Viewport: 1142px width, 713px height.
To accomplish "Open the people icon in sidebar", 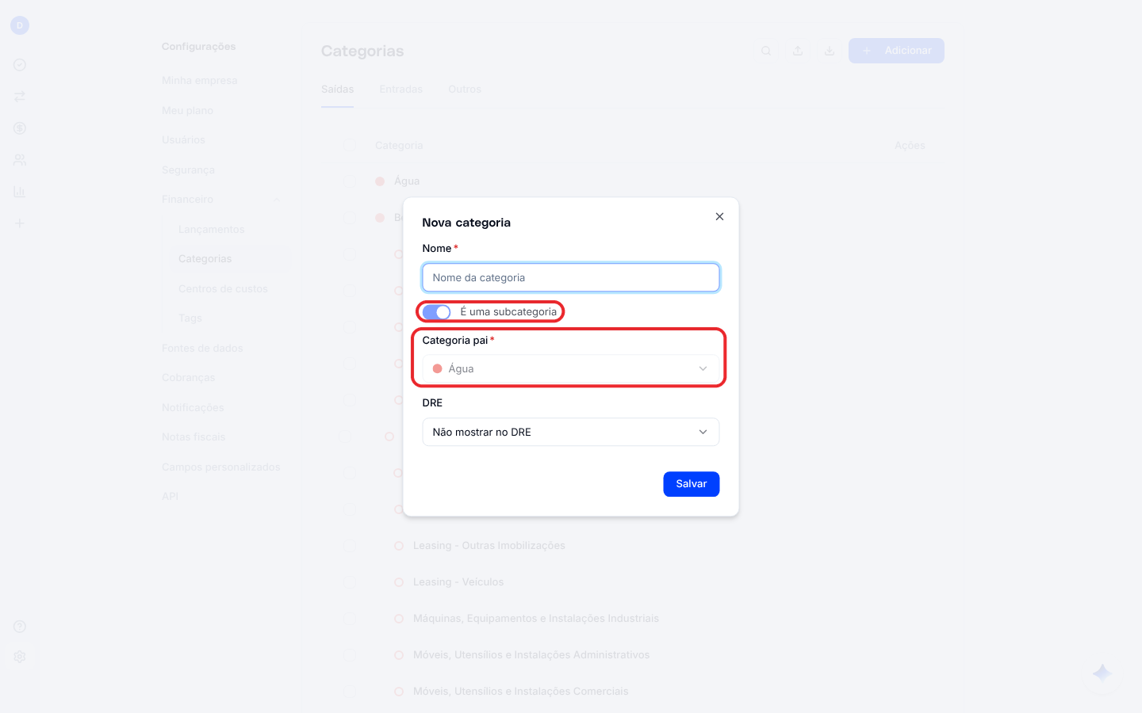I will (20, 160).
